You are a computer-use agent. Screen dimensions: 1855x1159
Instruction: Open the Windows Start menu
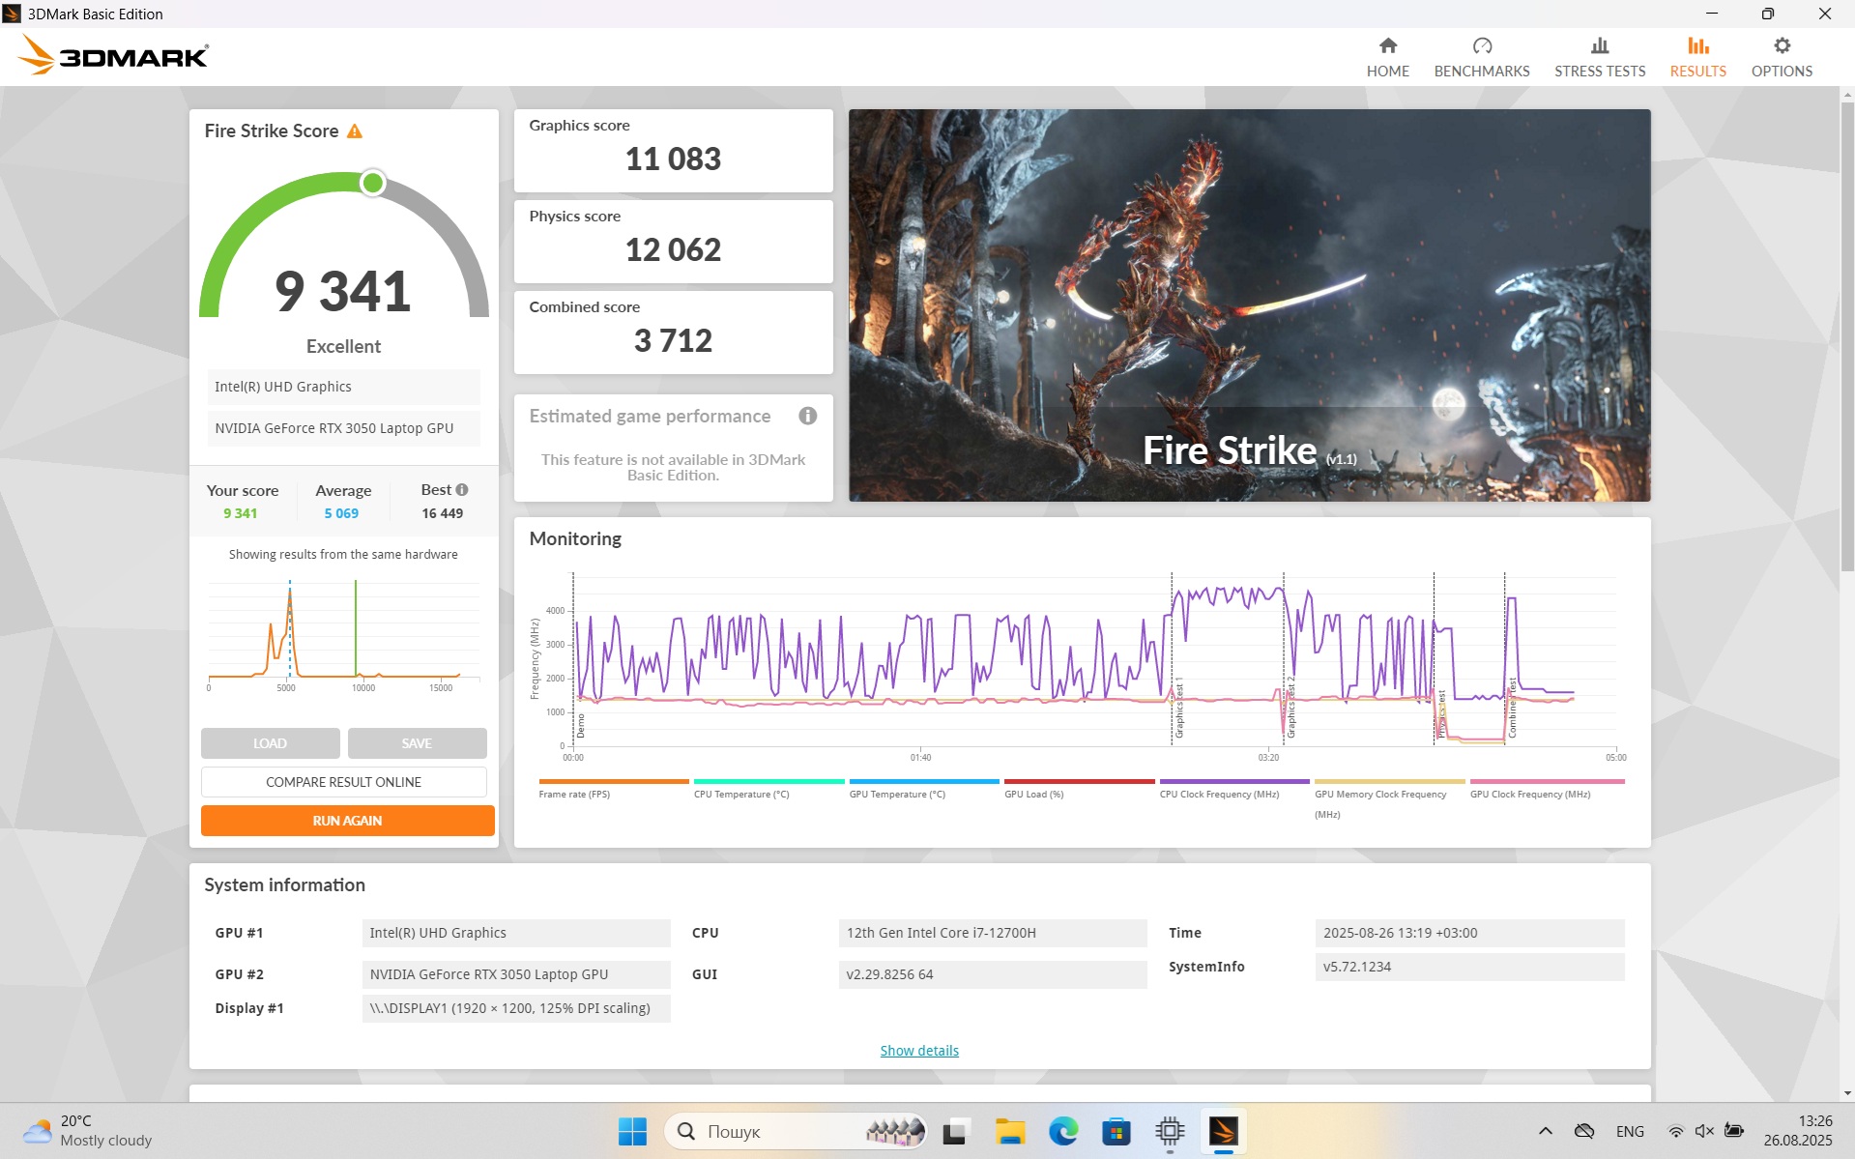coord(632,1131)
